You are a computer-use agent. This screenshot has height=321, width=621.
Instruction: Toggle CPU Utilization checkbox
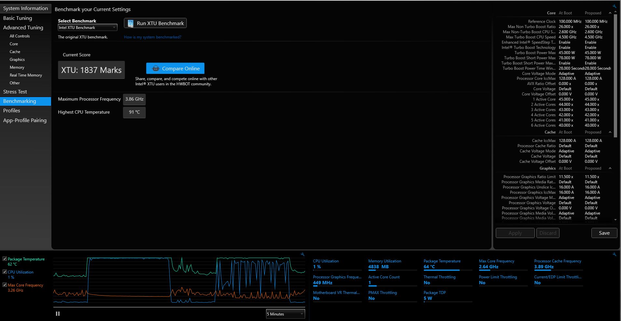tap(5, 272)
